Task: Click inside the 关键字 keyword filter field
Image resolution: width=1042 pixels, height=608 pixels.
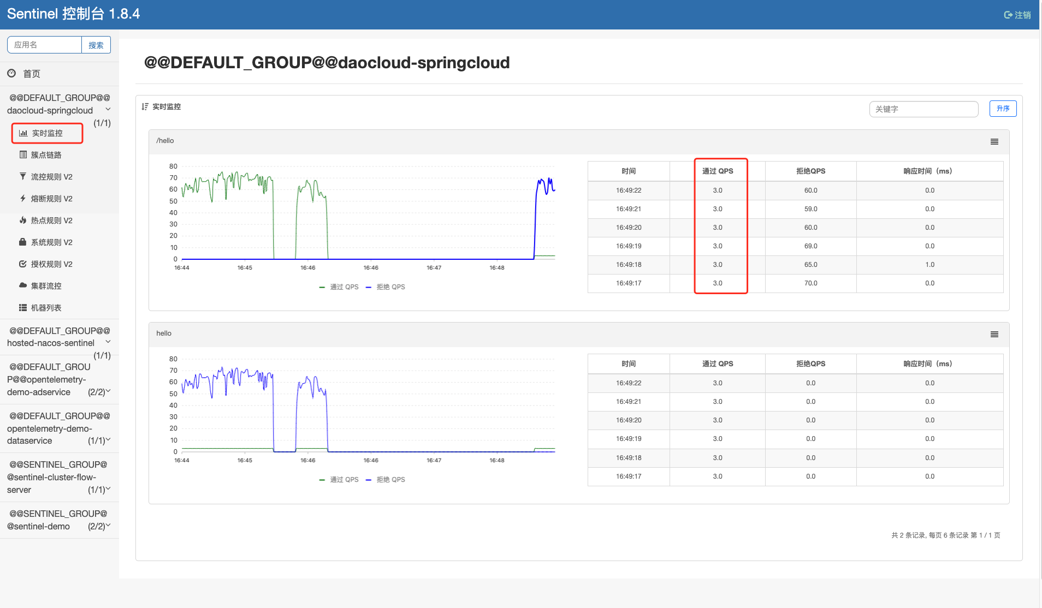Action: pos(923,109)
